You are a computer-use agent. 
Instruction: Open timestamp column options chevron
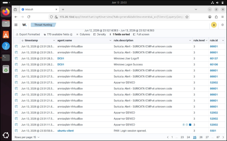tap(54, 40)
